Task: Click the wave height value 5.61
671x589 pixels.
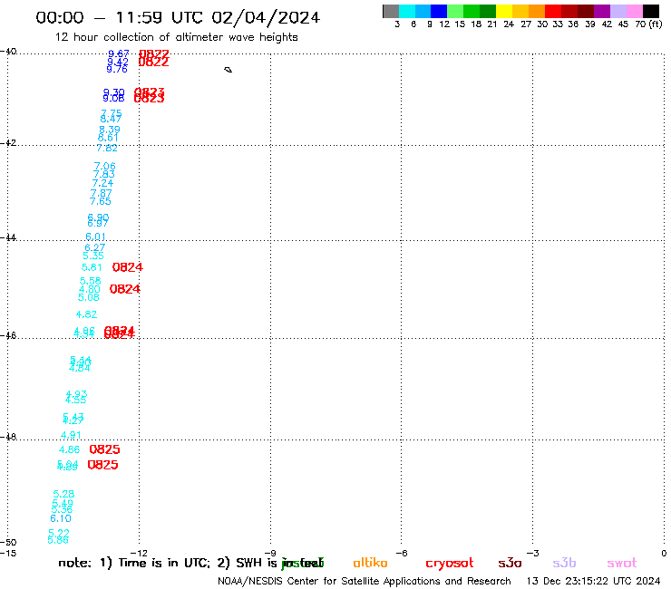Action: (92, 267)
